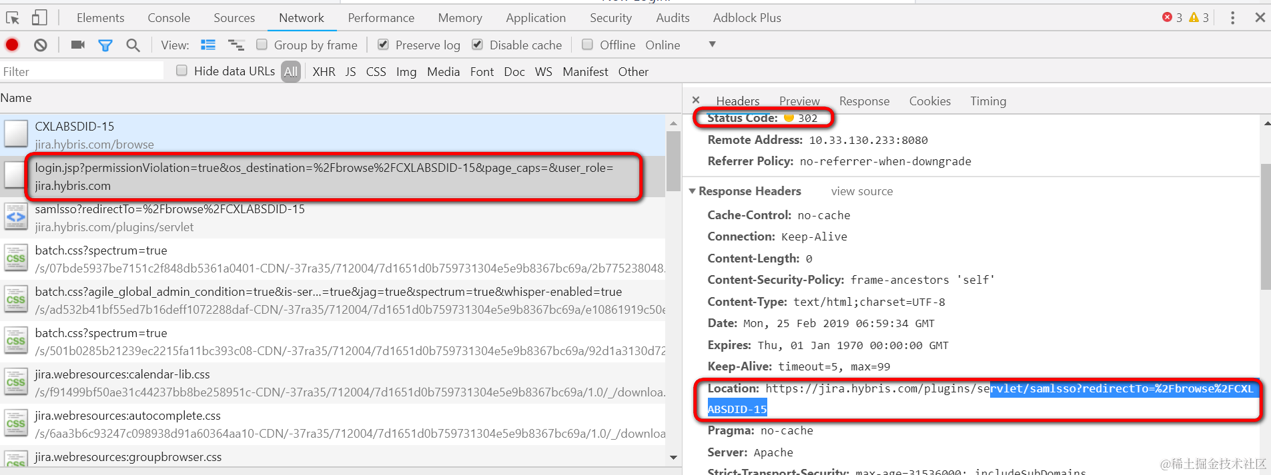The width and height of the screenshot is (1271, 475).
Task: Click request list scrollbar down arrow
Action: [673, 458]
